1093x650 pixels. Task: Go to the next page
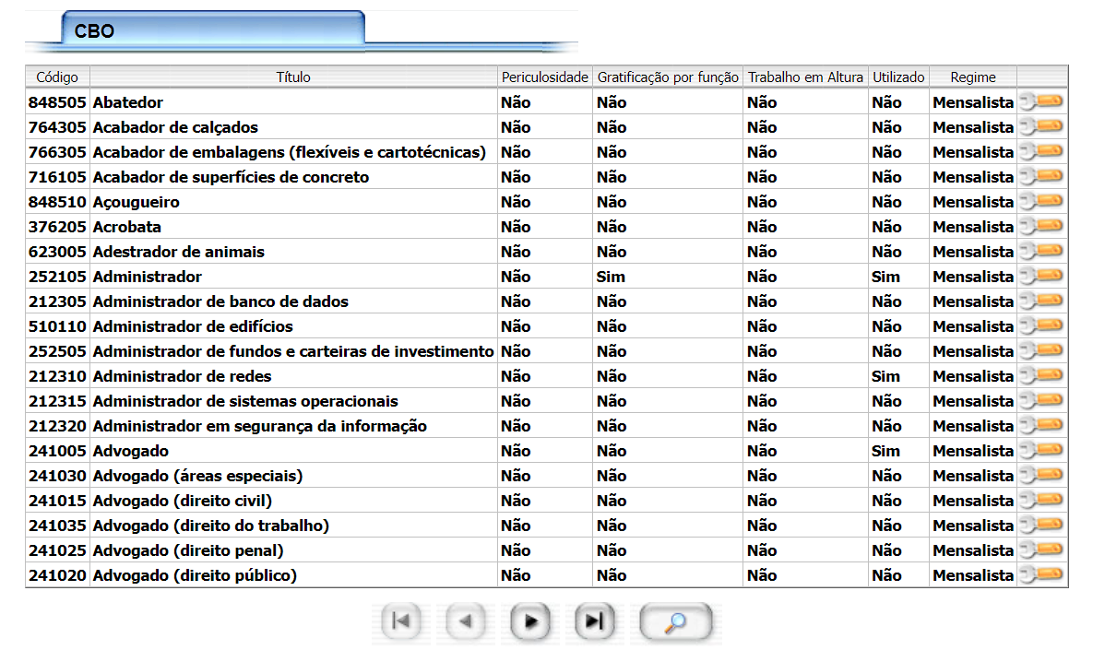tap(530, 622)
